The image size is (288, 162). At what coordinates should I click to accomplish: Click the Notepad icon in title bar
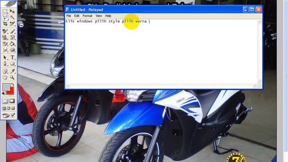point(67,9)
